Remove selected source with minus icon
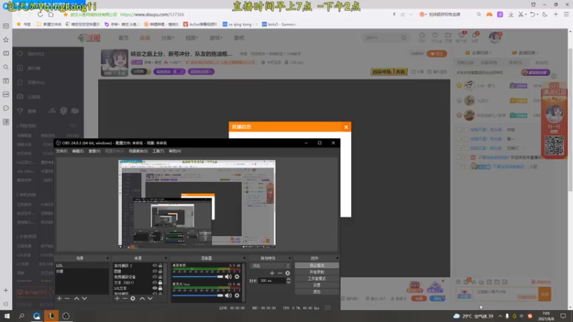This screenshot has height=322, width=573. 125,298
